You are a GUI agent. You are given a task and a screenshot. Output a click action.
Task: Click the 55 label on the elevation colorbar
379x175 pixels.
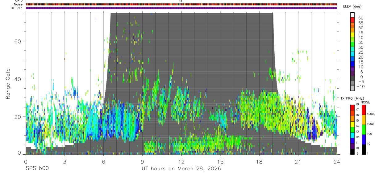coord(361,23)
